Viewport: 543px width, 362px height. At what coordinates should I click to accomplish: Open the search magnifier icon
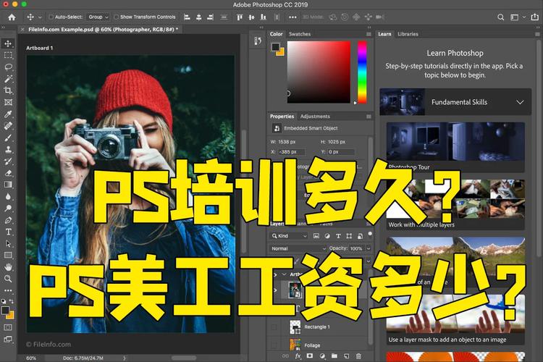[501, 17]
